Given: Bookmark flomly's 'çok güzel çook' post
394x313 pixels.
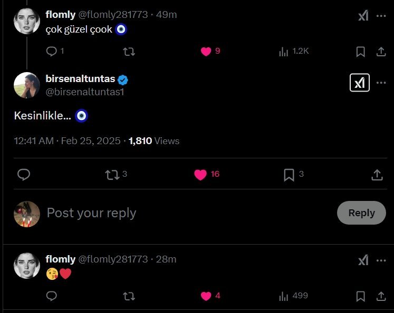Looking at the screenshot, I should point(361,51).
